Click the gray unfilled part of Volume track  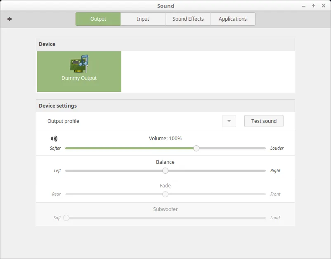tap(231, 148)
